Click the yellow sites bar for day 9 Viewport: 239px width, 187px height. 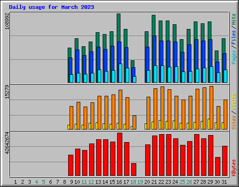point(69,127)
